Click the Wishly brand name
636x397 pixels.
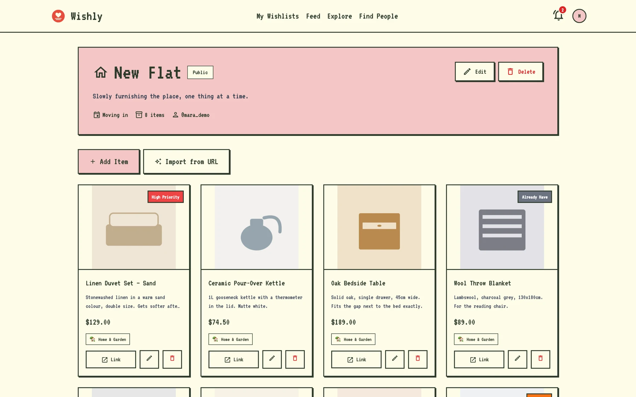coord(87,16)
